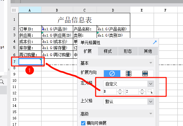Viewport: 183px width, 126px height.
Task: Click the 成本价: cell
Action: (x=30, y=41)
